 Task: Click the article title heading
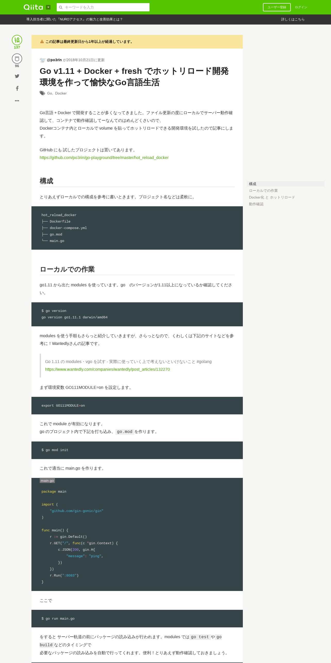pyautogui.click(x=134, y=77)
